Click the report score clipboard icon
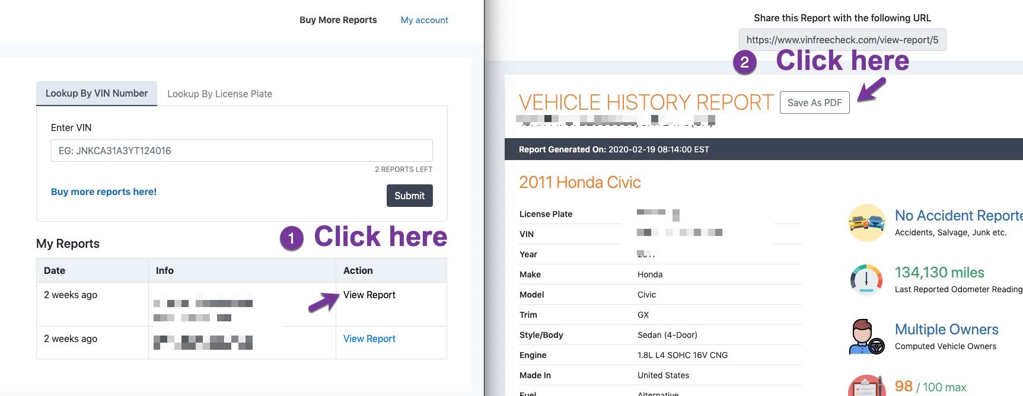Screen dimensions: 1023x396 pos(866,387)
